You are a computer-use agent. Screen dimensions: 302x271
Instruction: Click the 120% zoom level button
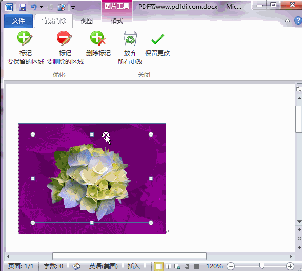click(x=214, y=266)
